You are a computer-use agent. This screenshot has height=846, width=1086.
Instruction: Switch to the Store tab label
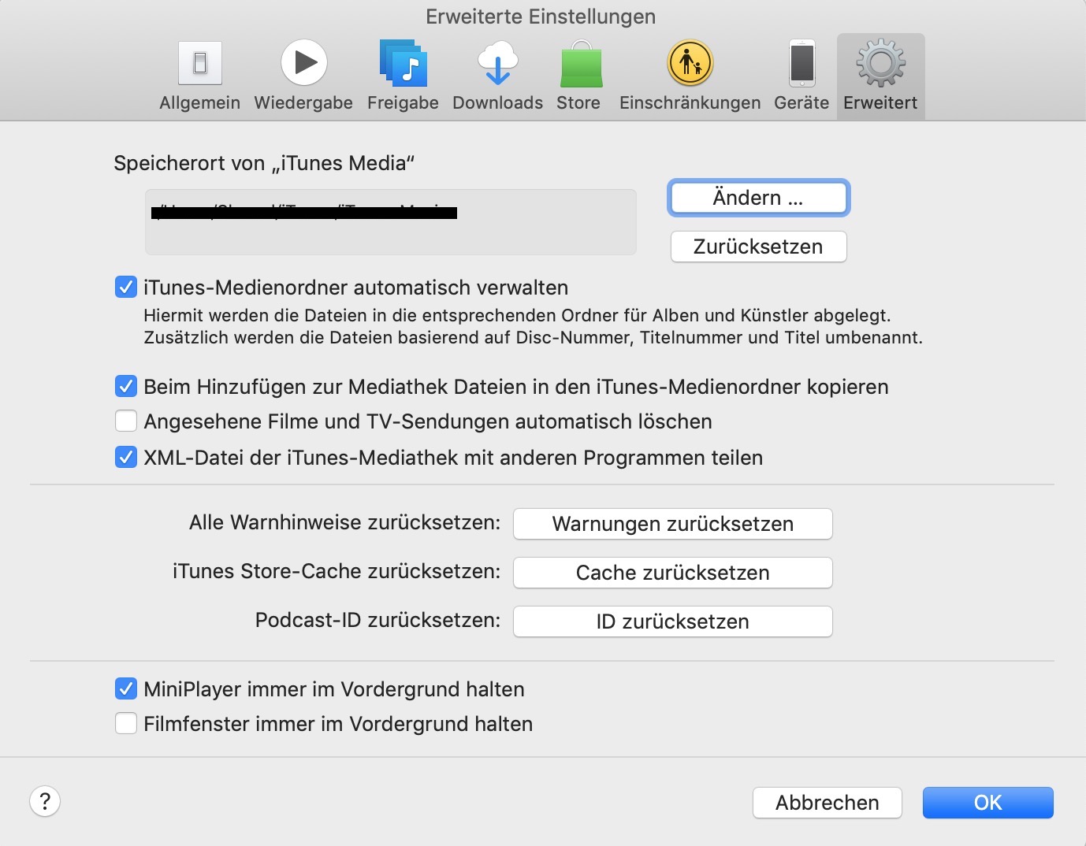[x=578, y=102]
